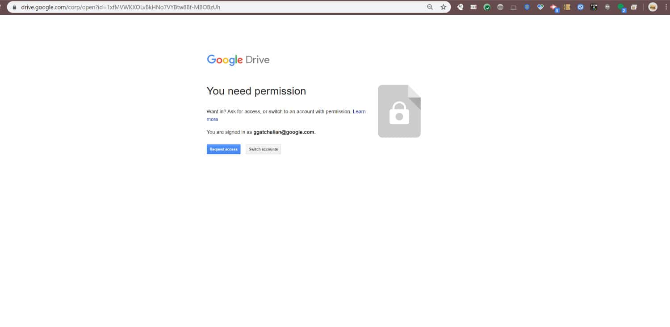670x327 pixels.
Task: Click the Switch accounts button
Action: 263,149
